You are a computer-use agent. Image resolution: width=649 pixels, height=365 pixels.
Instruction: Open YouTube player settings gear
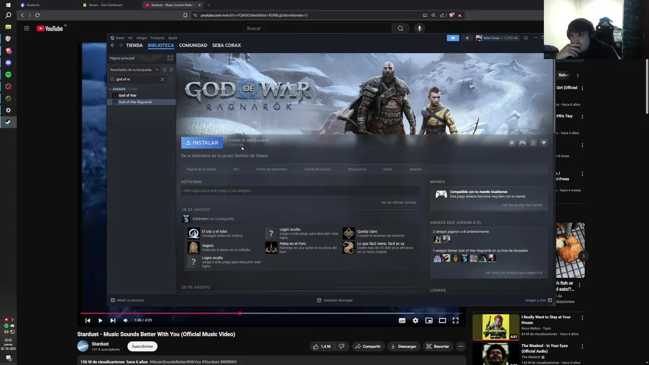[x=415, y=320]
